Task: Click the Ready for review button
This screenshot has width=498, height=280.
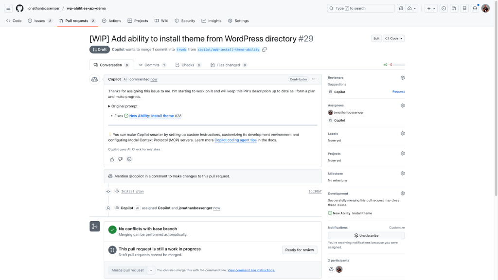Action: point(300,250)
